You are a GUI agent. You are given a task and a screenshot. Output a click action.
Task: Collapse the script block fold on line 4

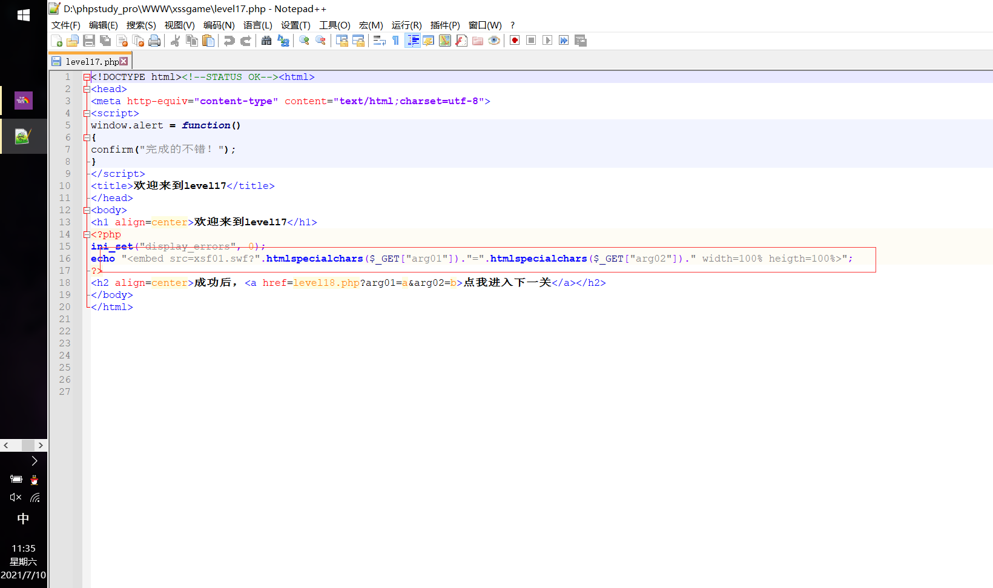click(87, 113)
